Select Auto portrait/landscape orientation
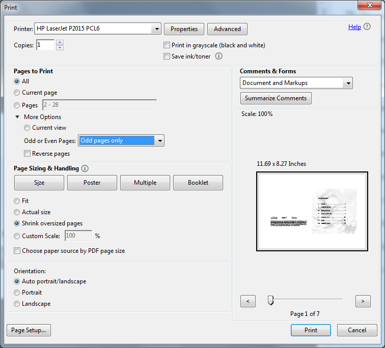Screen dimensions: 385x348 tap(17, 281)
